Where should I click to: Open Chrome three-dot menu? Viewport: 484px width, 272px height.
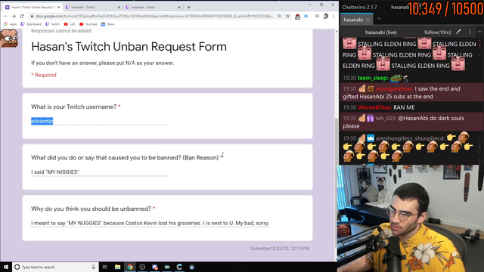pyautogui.click(x=333, y=16)
